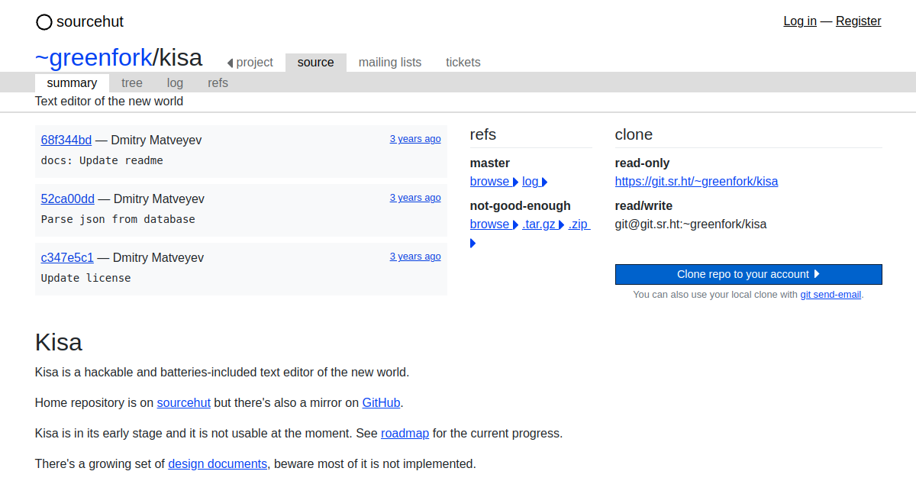Open read-only clone URL git.sr.ht/~greenfork/kisa

(x=696, y=181)
